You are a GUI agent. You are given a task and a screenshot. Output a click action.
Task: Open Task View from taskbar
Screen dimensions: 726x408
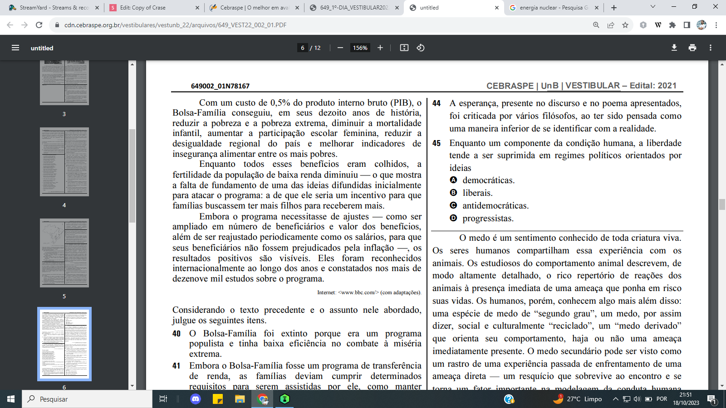163,399
